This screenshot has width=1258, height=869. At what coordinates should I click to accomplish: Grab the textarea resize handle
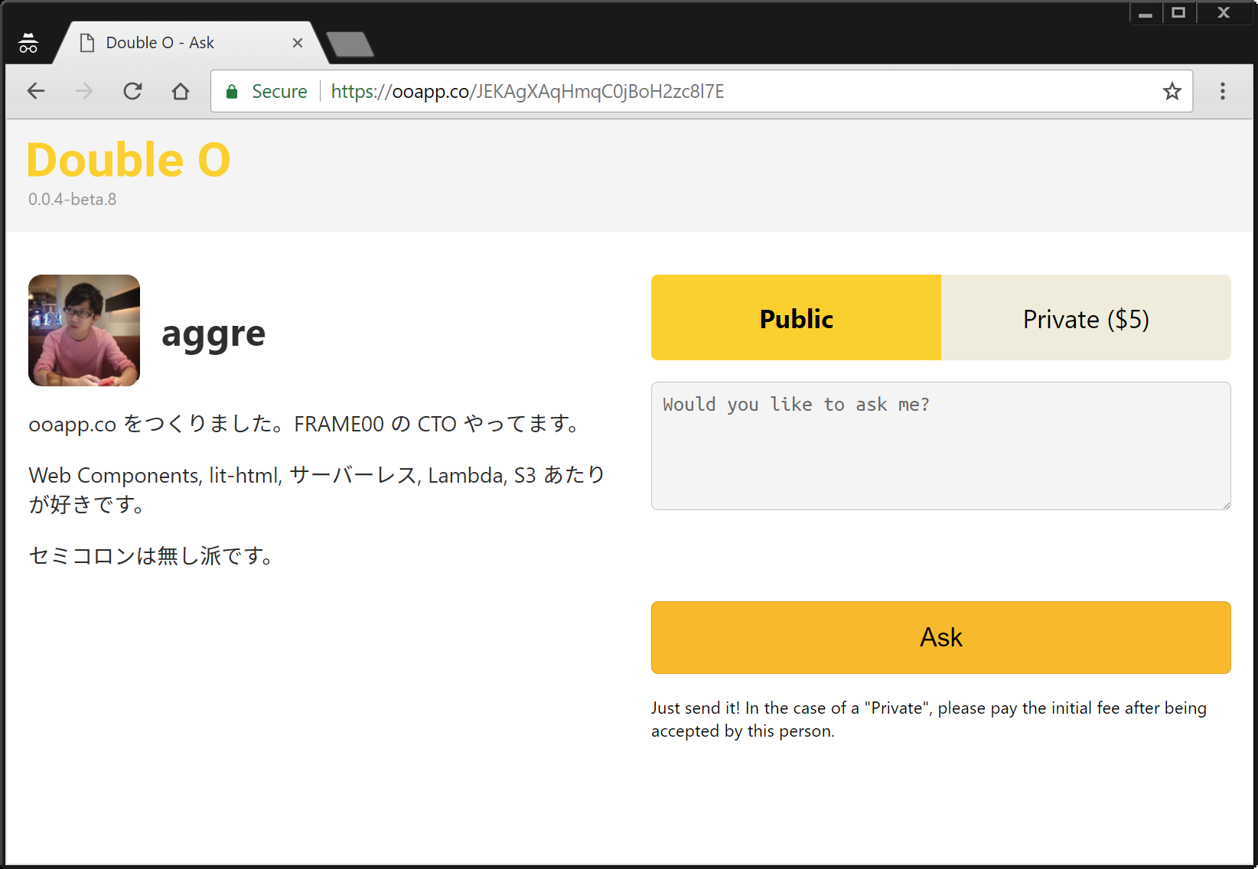point(1226,505)
